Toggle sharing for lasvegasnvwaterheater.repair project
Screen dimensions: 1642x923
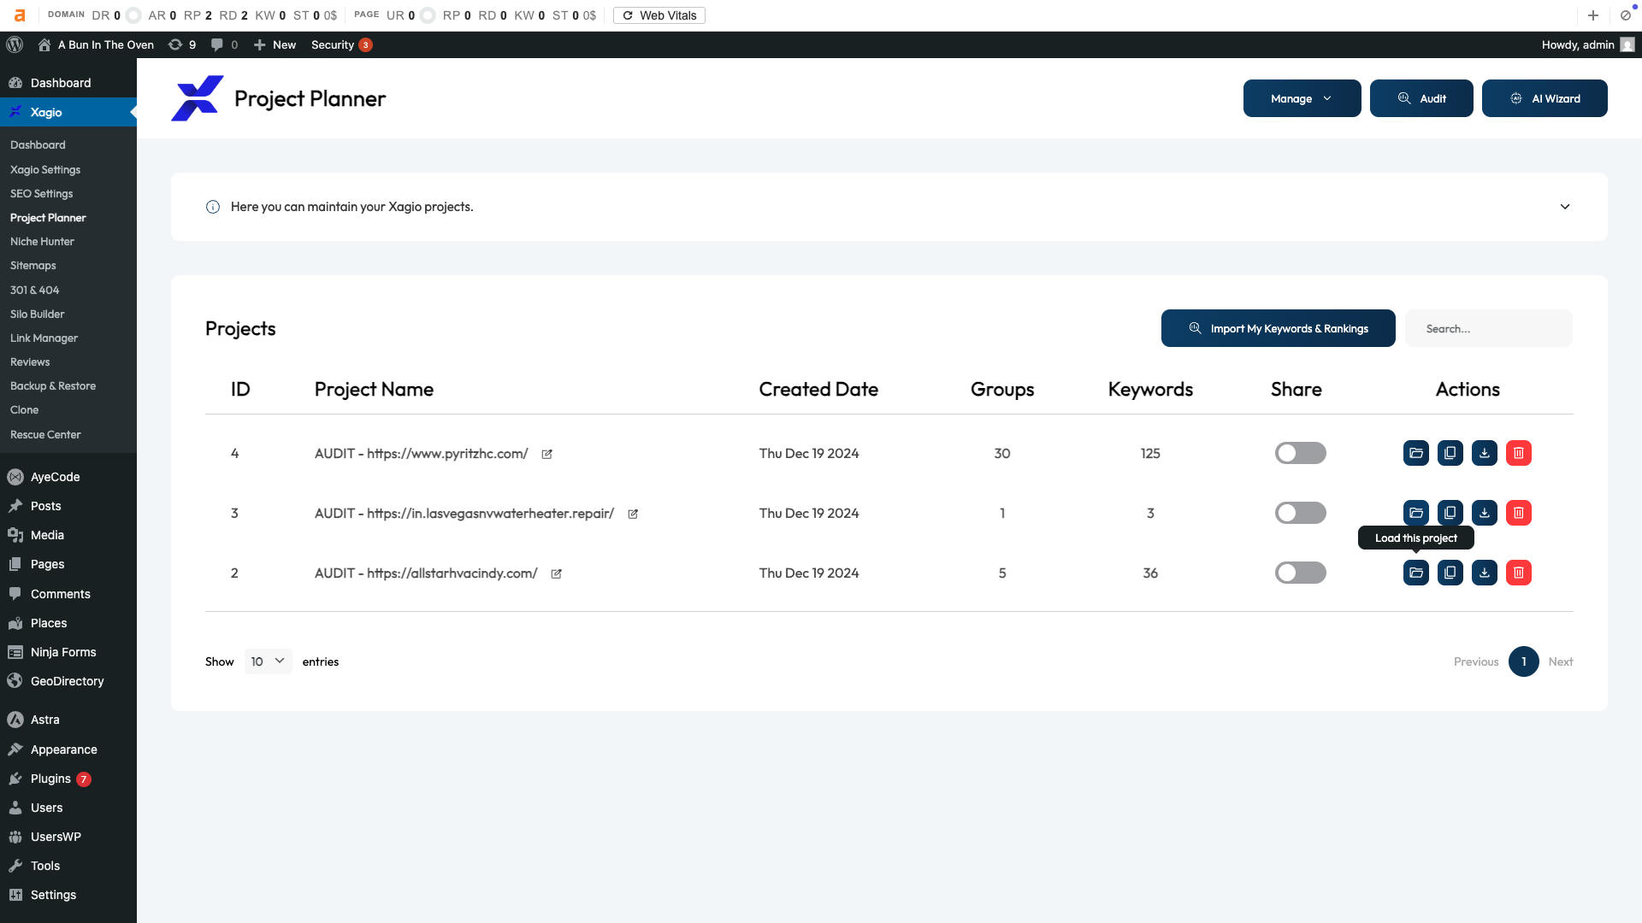coord(1300,513)
